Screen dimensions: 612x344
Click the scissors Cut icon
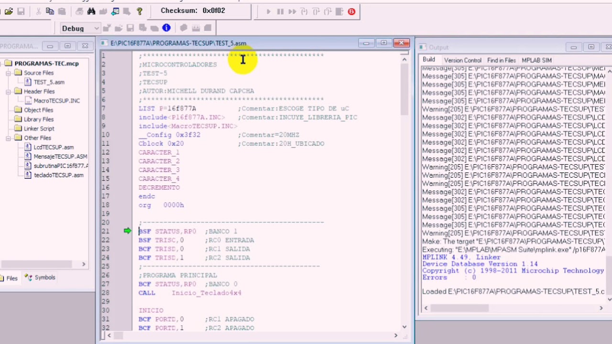coord(38,11)
